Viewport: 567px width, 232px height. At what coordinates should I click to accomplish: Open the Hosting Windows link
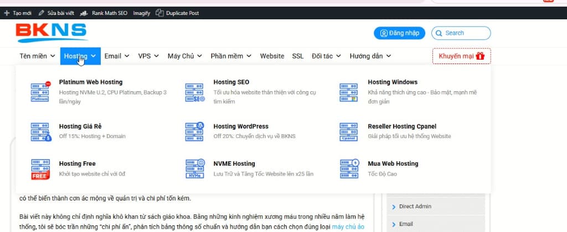point(393,82)
